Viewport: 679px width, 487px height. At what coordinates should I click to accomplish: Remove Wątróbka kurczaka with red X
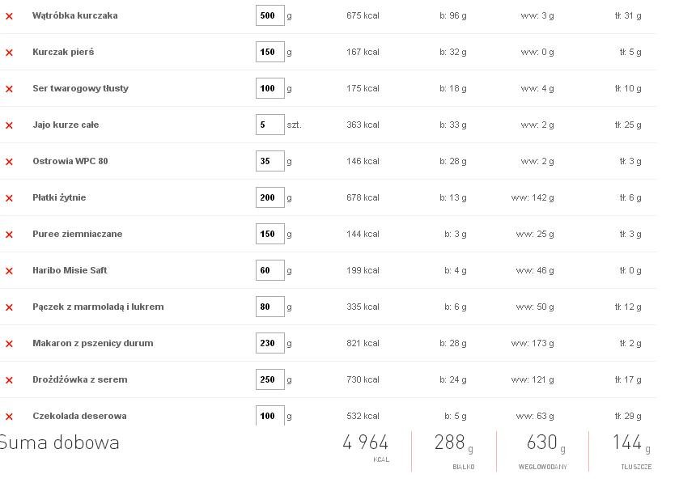point(9,16)
